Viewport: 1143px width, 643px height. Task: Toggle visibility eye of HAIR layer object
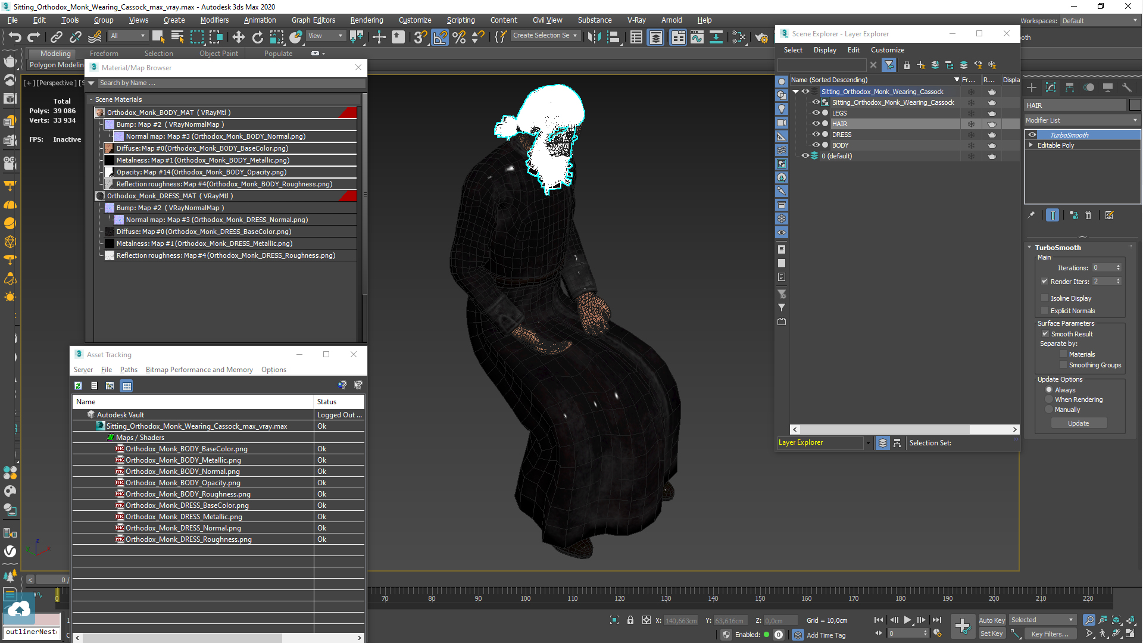coord(816,124)
